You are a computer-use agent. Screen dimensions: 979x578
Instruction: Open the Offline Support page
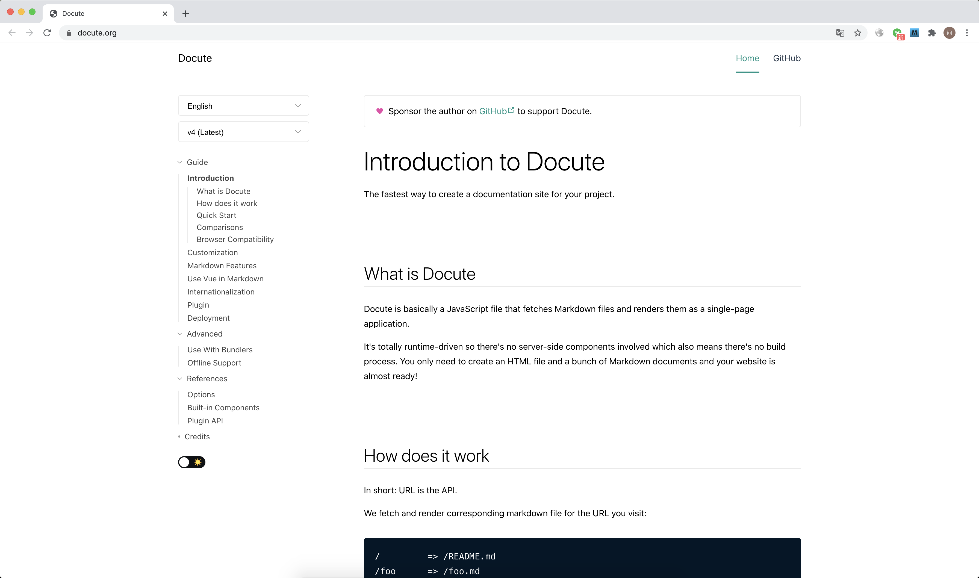tap(214, 362)
